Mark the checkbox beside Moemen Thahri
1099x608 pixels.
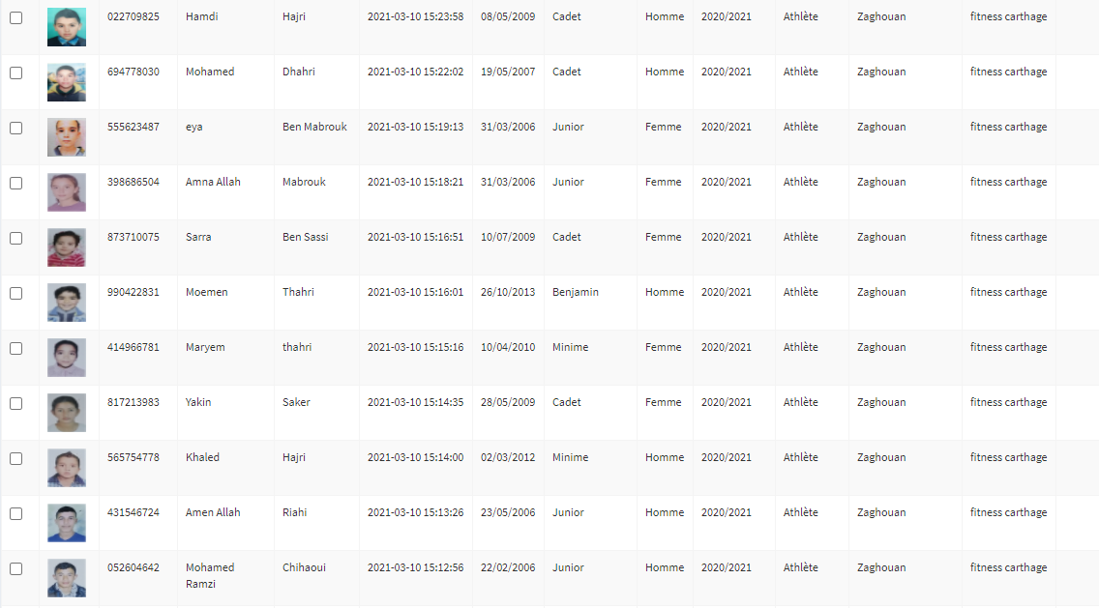(x=15, y=293)
